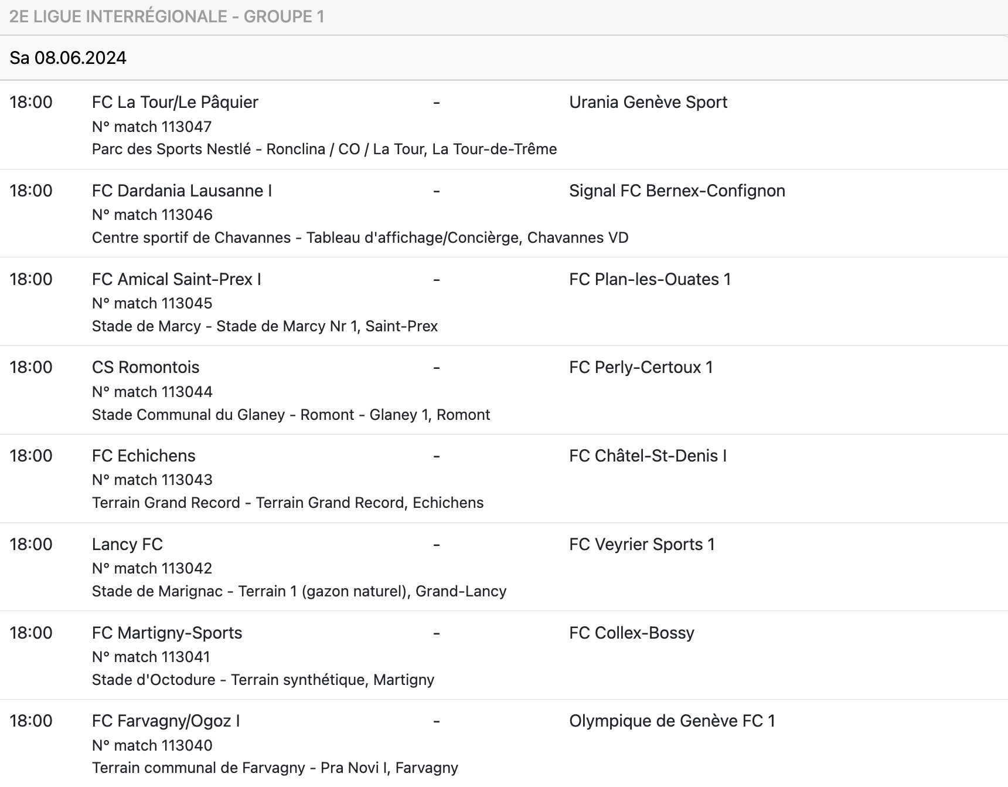Image resolution: width=1008 pixels, height=787 pixels.
Task: Select the CS Romontois team name
Action: [x=145, y=367]
